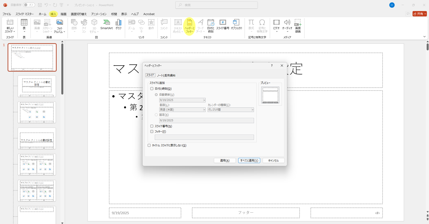This screenshot has height=224, width=429.
Task: Toggle the 自動保存 switch
Action: pos(29,5)
